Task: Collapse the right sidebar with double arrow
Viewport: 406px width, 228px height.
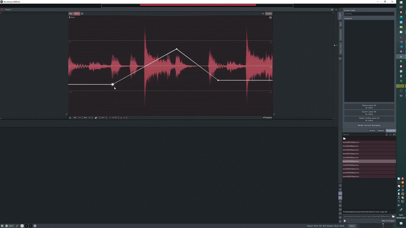Action: click(x=340, y=9)
